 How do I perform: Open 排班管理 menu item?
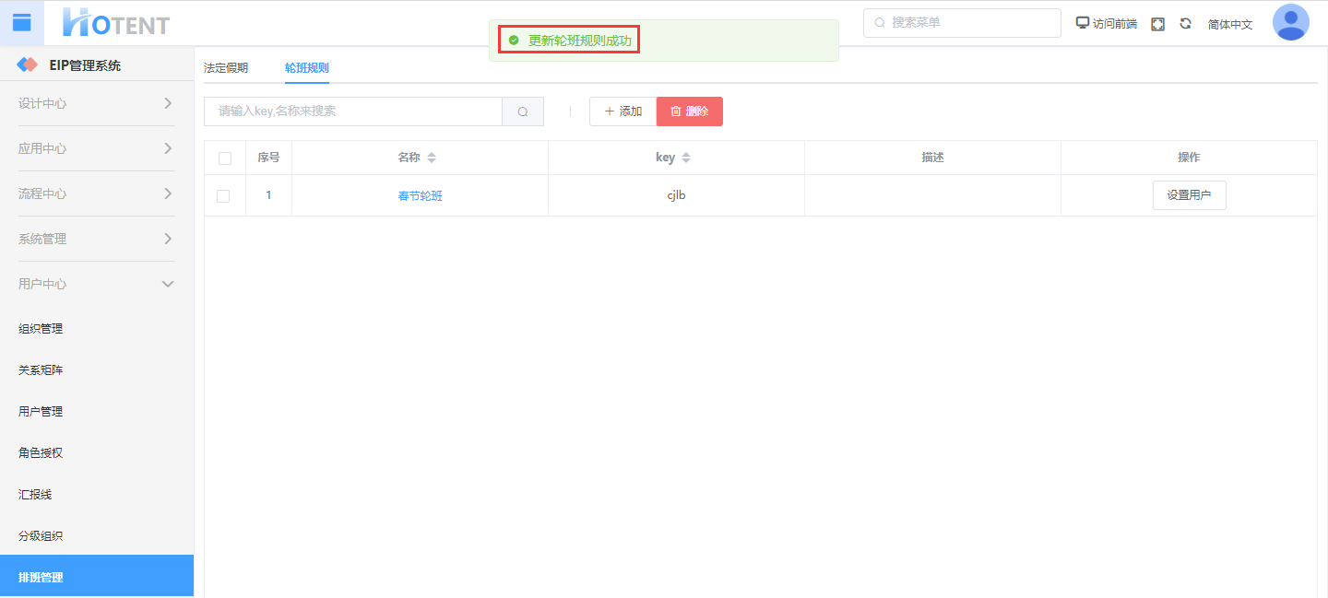97,577
